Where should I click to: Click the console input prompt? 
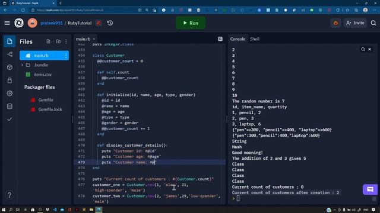(237, 198)
